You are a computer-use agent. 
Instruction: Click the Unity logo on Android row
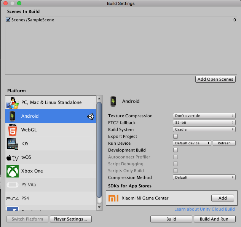click(90, 117)
